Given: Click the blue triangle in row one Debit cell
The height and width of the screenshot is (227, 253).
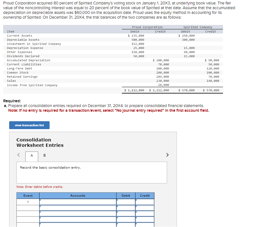Looking at the screenshot, I should (x=118, y=200).
